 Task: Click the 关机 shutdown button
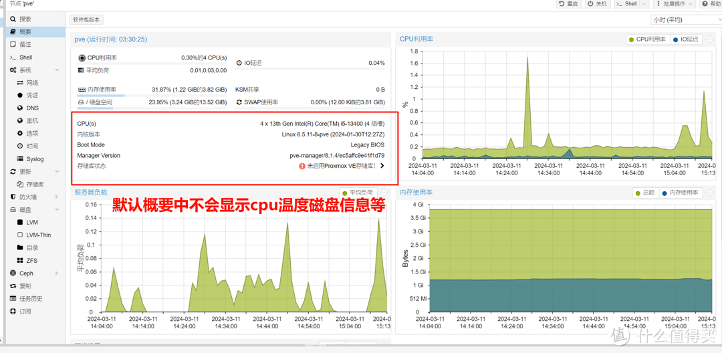tap(598, 4)
